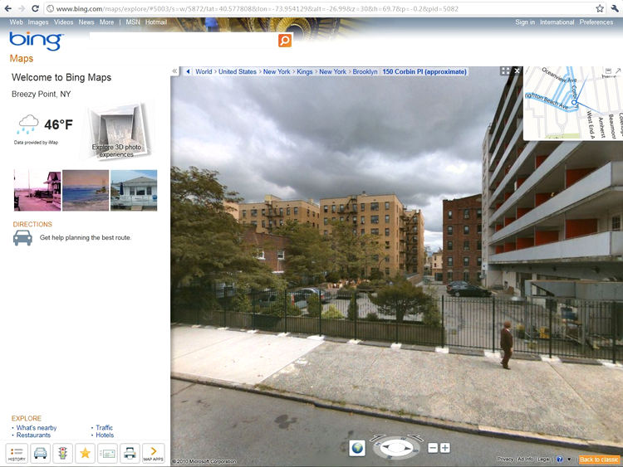This screenshot has height=467, width=623.
Task: Click Get help planning the best route
Action: (86, 238)
